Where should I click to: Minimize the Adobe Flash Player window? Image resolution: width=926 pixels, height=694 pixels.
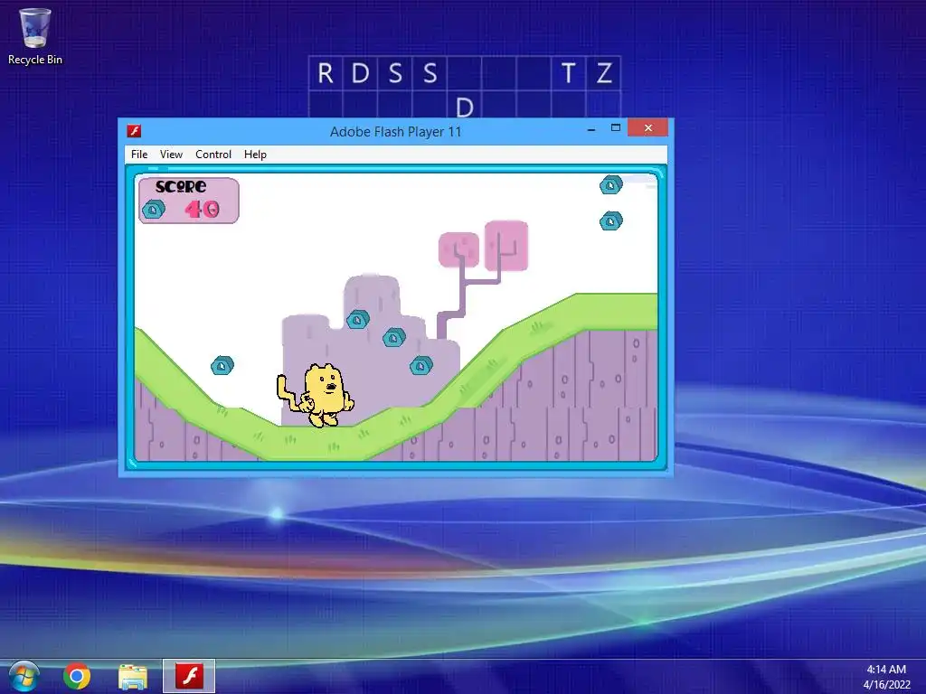(x=591, y=128)
